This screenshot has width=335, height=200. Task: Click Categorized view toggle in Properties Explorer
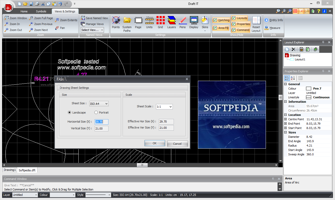287,78
